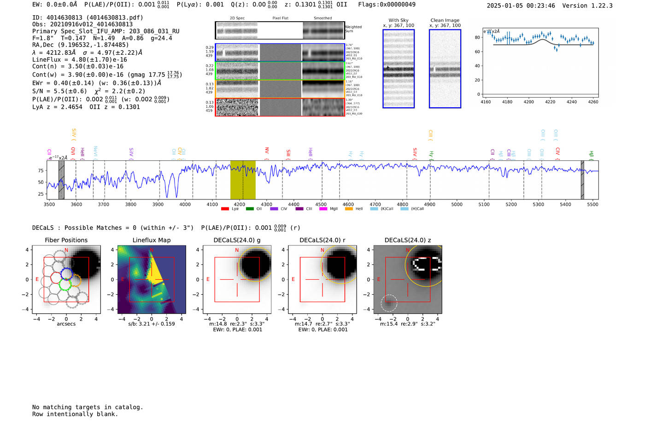This screenshot has height=439, width=645.
Task: Open the DECaLS(24.0) g cutout
Action: [x=237, y=280]
